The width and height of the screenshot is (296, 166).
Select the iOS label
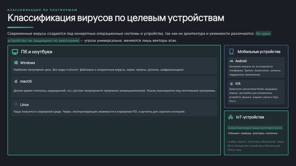pos(238,84)
